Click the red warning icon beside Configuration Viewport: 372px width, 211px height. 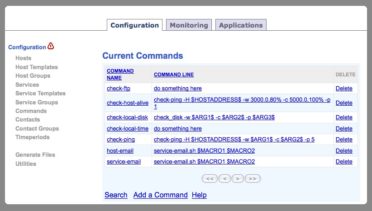tap(51, 46)
